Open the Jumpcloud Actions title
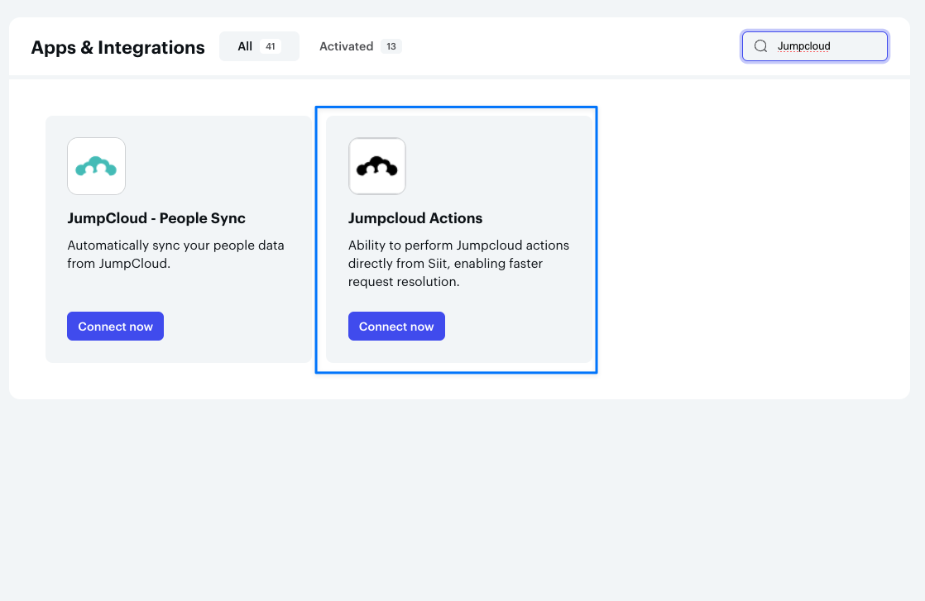Screen dimensions: 925x601 415,218
